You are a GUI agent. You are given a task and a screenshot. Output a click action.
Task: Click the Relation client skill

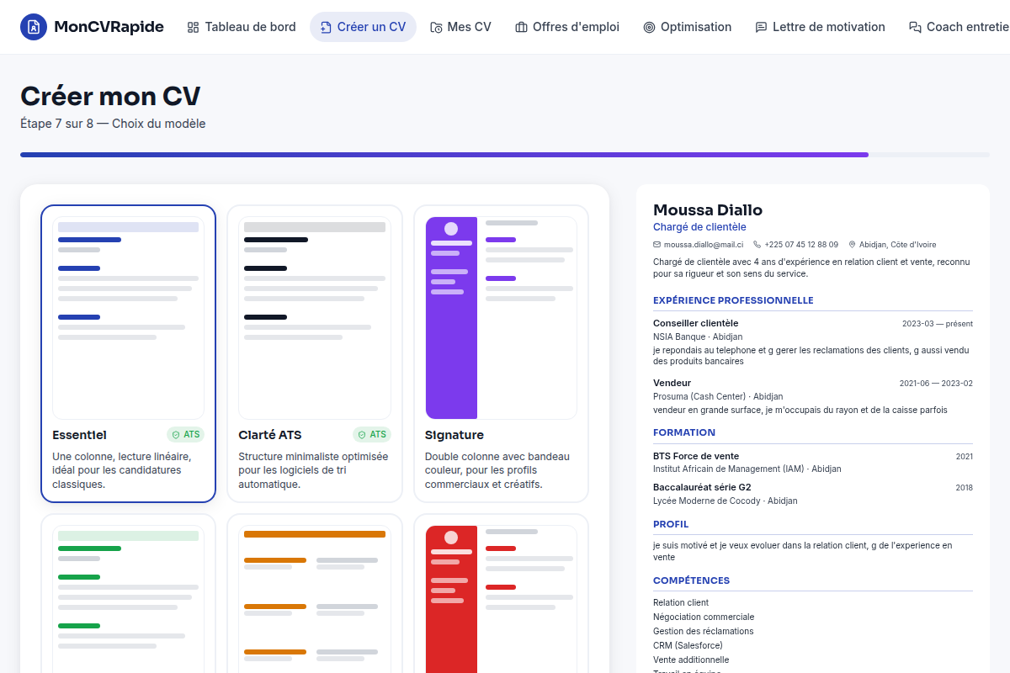click(681, 602)
